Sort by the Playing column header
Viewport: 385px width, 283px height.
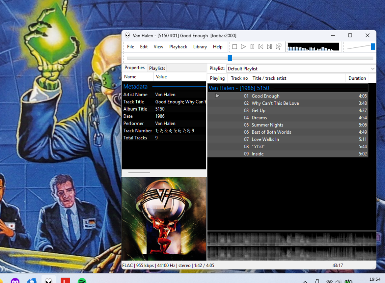(217, 78)
